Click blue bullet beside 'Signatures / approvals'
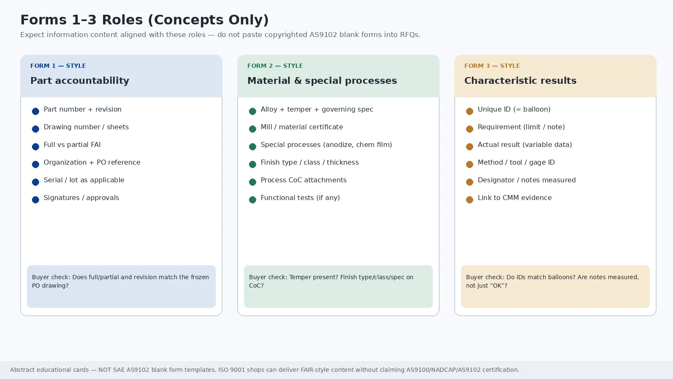673x379 pixels. click(35, 200)
